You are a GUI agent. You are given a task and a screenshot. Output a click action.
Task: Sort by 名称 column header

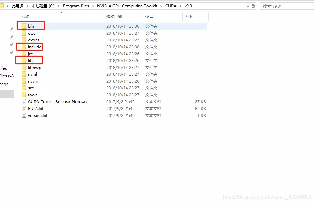pos(25,16)
